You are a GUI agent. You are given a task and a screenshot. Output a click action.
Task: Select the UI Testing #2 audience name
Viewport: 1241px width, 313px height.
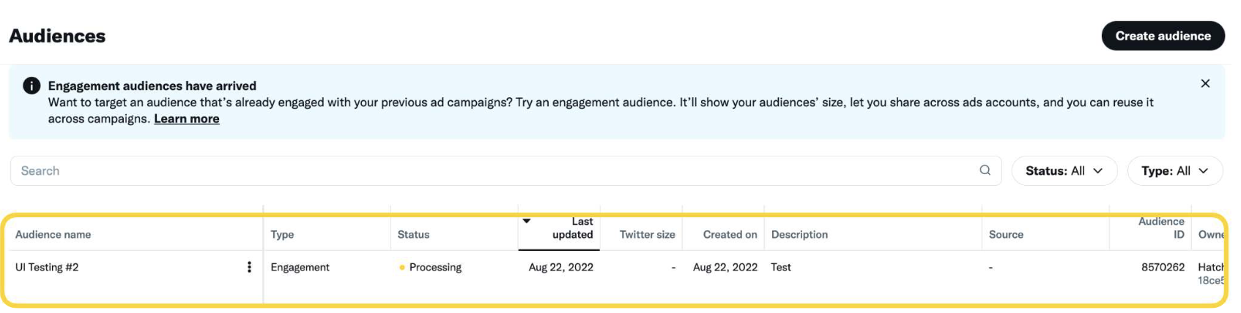47,267
